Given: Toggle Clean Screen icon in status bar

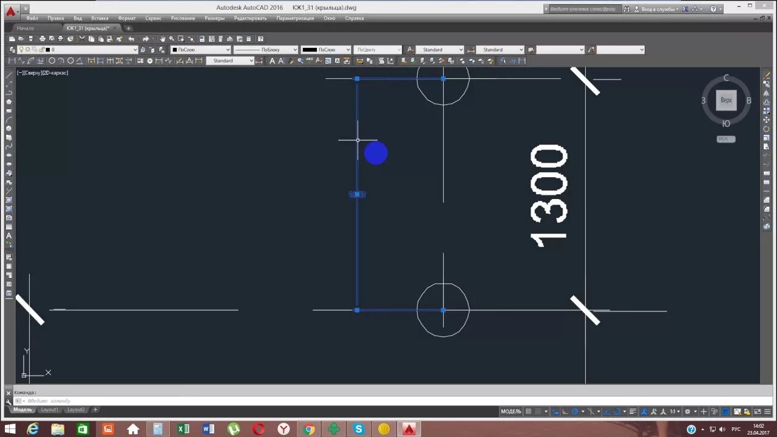Looking at the screenshot, I should (757, 412).
